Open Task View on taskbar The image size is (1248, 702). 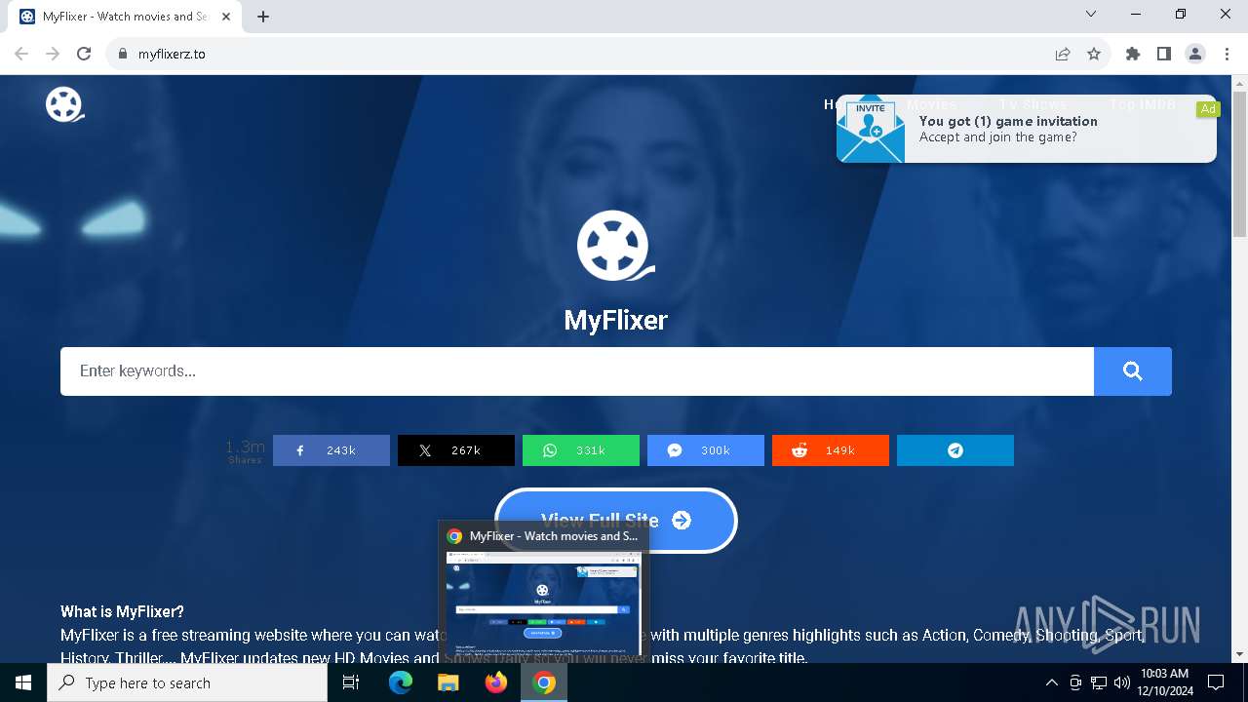351,682
